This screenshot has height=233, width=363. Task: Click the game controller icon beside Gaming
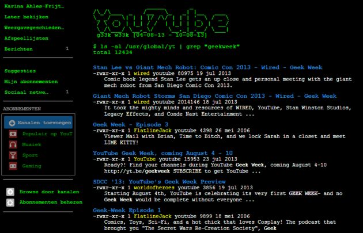[x=13, y=166]
